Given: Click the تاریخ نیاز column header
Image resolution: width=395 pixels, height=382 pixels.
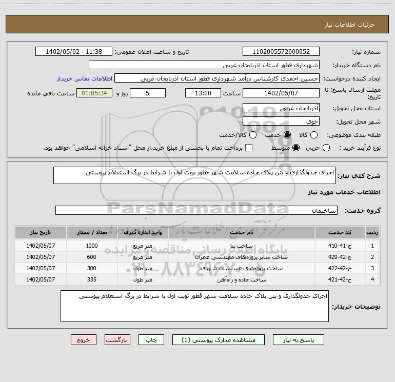Looking at the screenshot, I should (x=41, y=232).
